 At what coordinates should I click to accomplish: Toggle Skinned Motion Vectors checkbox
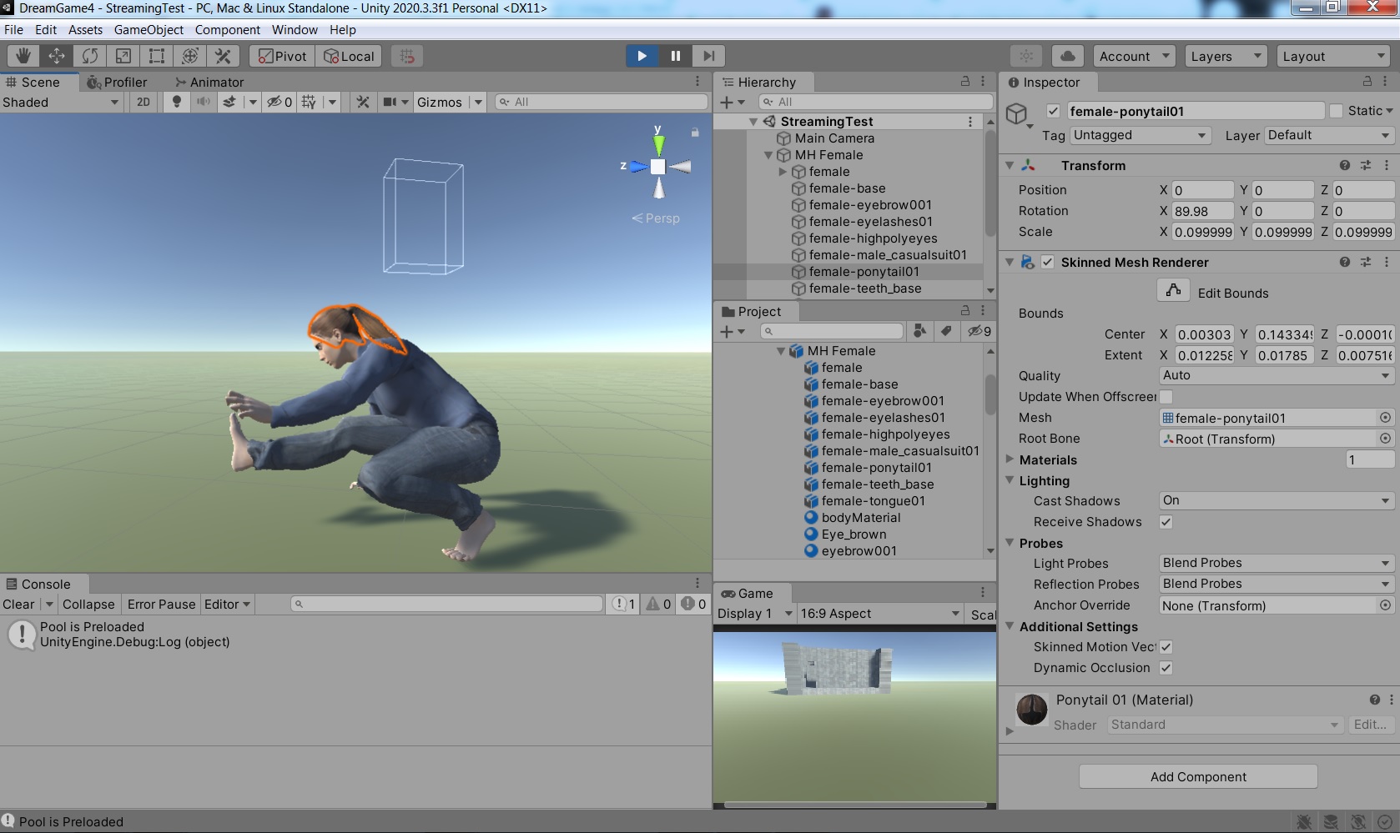1166,647
